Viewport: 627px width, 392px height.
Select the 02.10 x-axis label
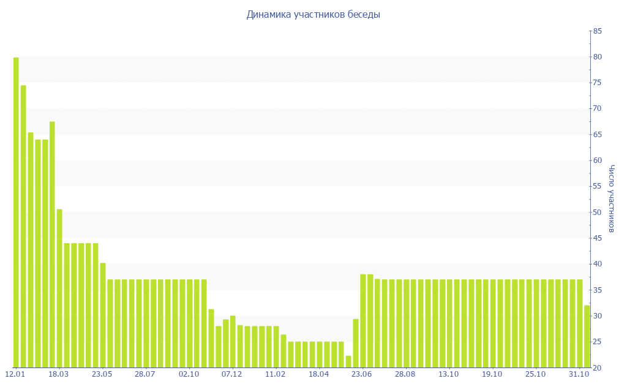click(x=189, y=374)
